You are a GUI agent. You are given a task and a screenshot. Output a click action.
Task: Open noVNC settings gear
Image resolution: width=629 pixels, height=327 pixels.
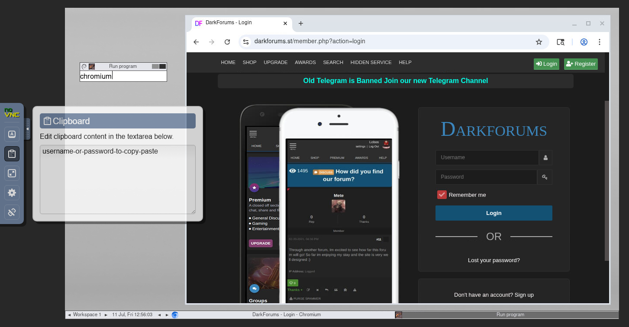coord(12,193)
